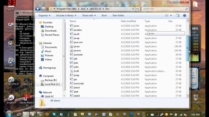Open the Music library

48,51
